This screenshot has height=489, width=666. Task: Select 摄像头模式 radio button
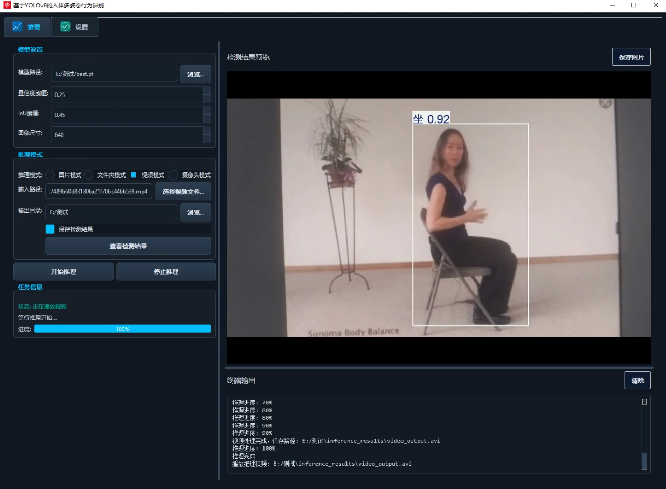[x=174, y=175]
